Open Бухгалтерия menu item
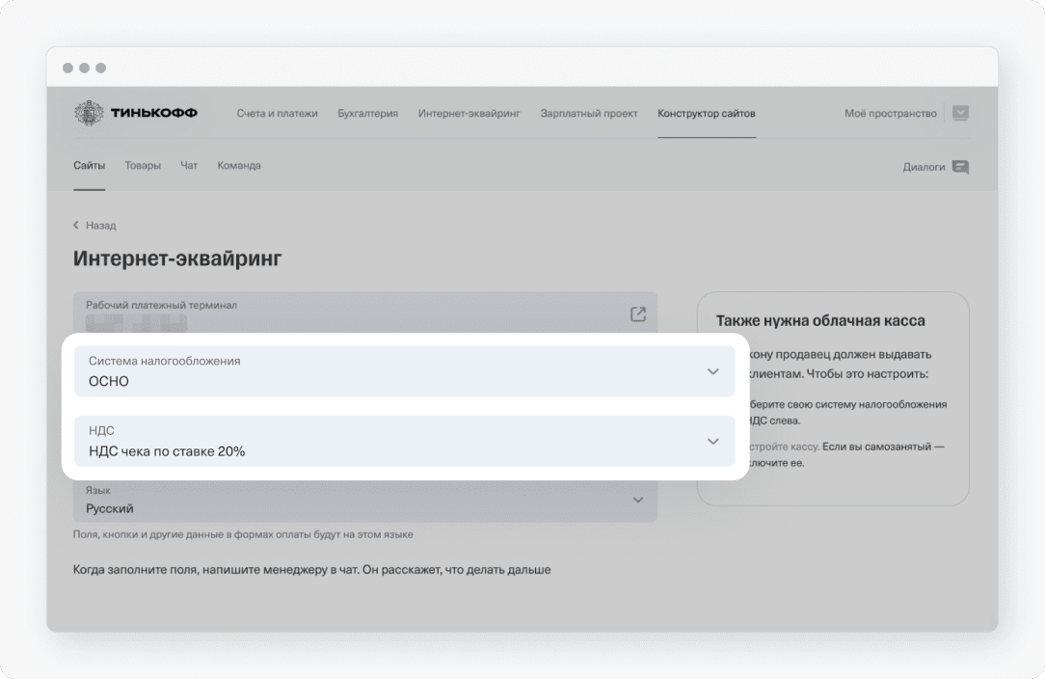This screenshot has height=679, width=1045. coord(368,114)
